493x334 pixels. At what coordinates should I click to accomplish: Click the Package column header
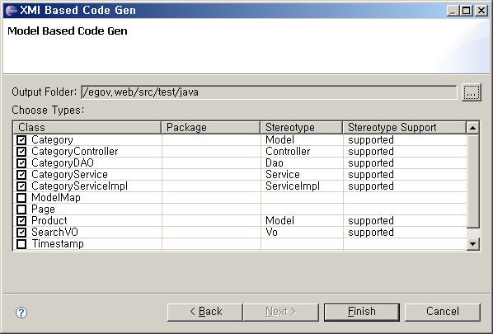[211, 127]
